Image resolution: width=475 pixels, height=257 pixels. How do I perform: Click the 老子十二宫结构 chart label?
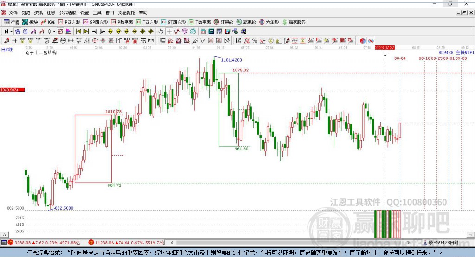tap(41, 52)
